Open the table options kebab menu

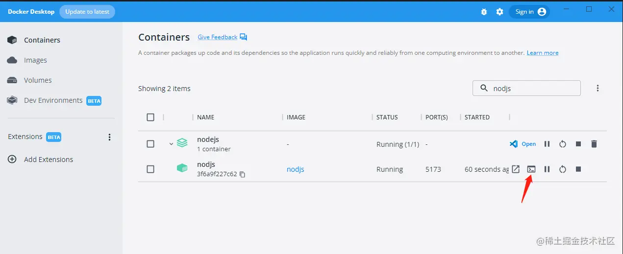coord(598,88)
